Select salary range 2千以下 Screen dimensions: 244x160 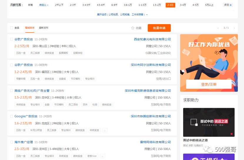pos(59,5)
